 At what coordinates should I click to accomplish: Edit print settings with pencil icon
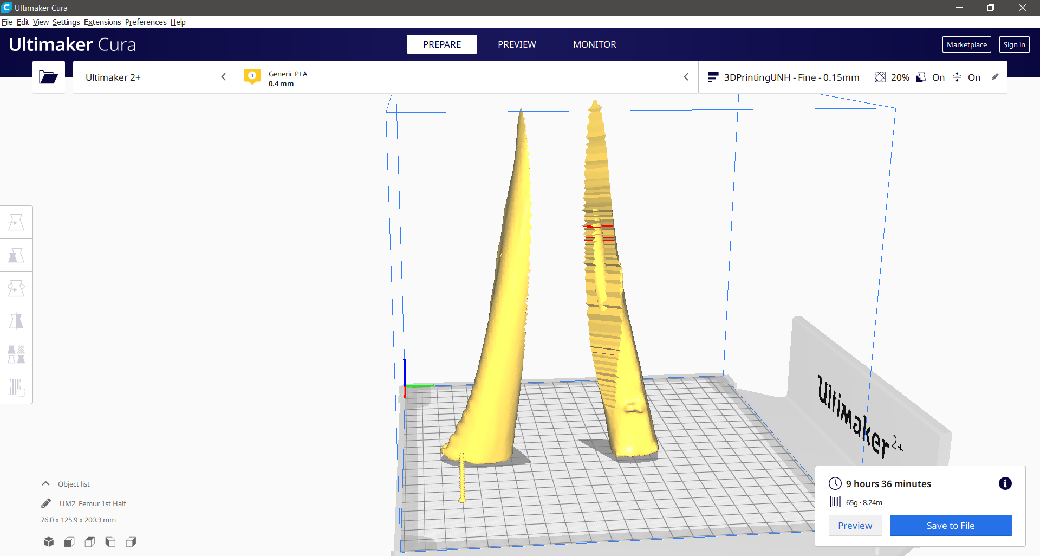tap(995, 77)
